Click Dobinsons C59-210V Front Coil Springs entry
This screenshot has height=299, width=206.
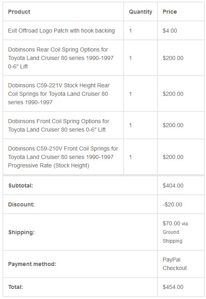pos(63,157)
